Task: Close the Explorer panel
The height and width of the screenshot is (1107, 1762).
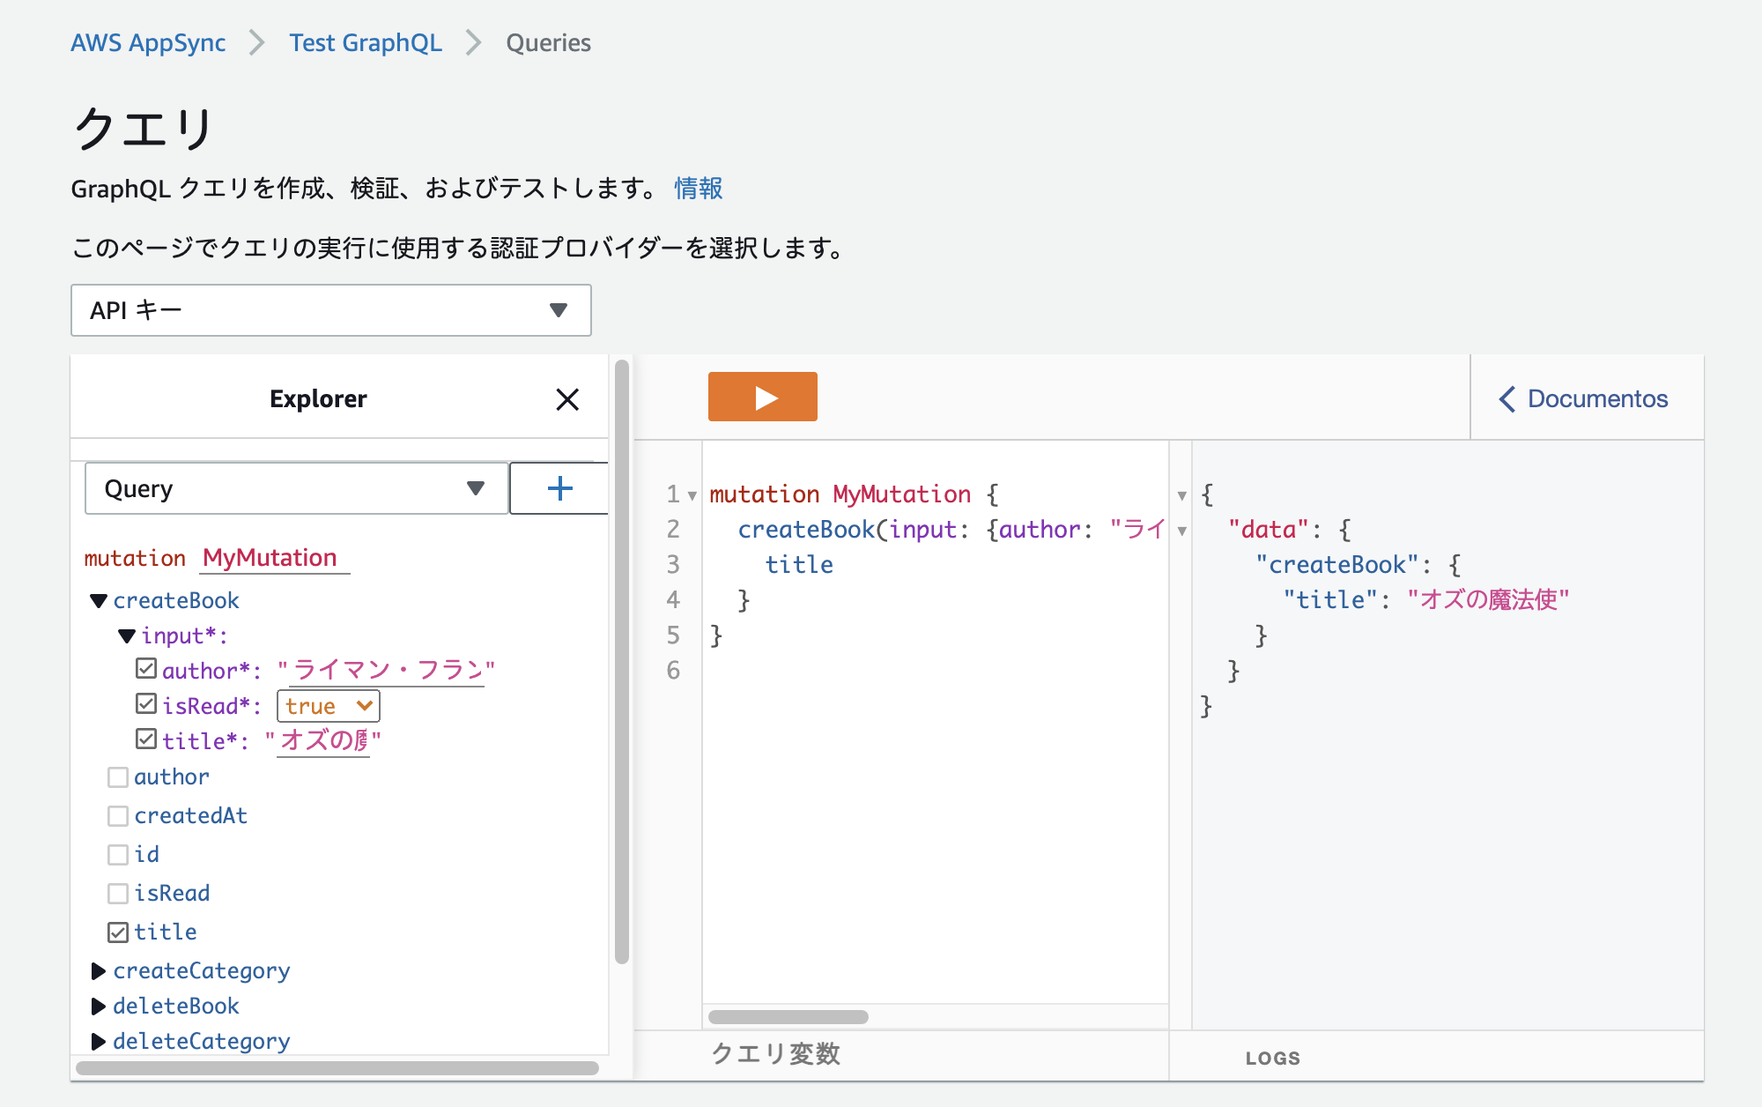Action: (567, 399)
